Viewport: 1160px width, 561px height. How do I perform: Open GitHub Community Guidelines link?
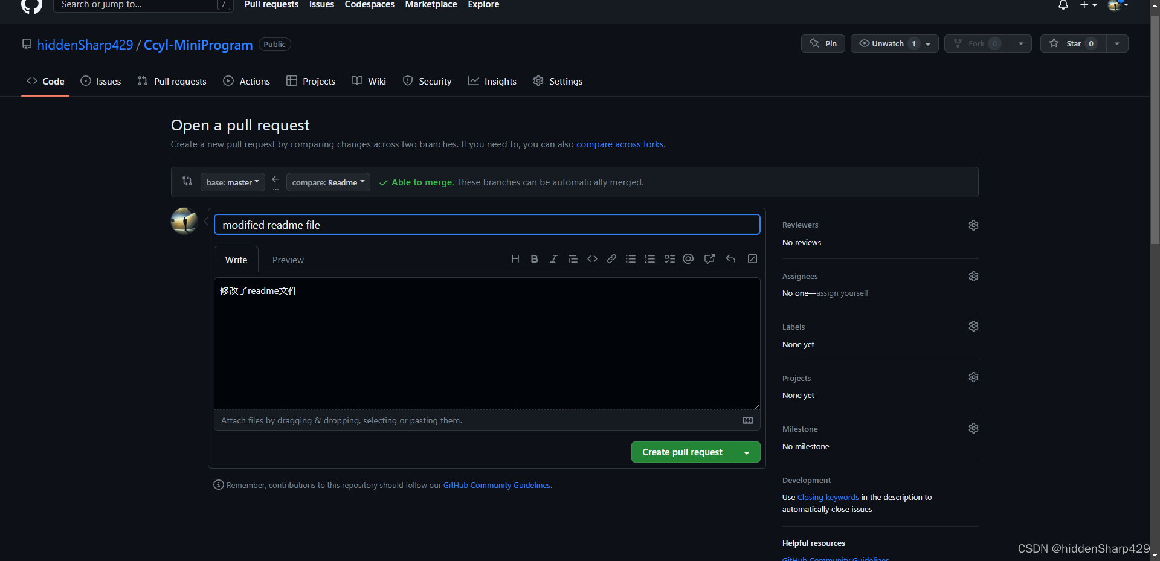497,486
